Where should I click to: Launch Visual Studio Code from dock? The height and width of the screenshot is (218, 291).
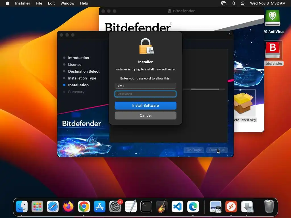[177, 207]
